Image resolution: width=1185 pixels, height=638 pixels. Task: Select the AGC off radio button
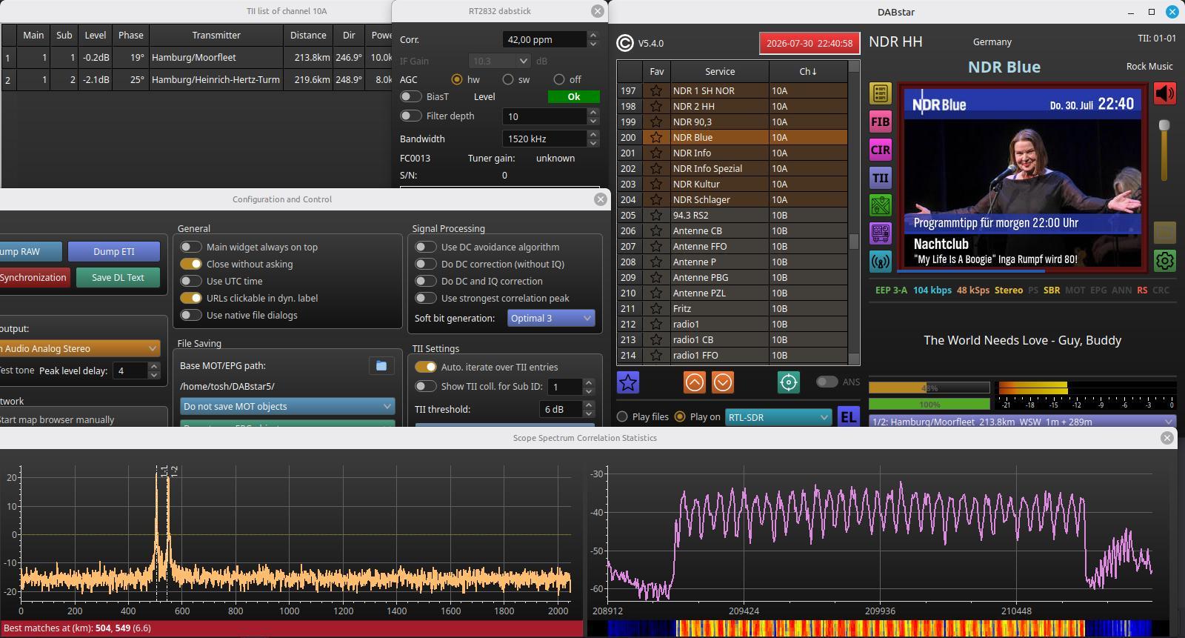point(559,79)
